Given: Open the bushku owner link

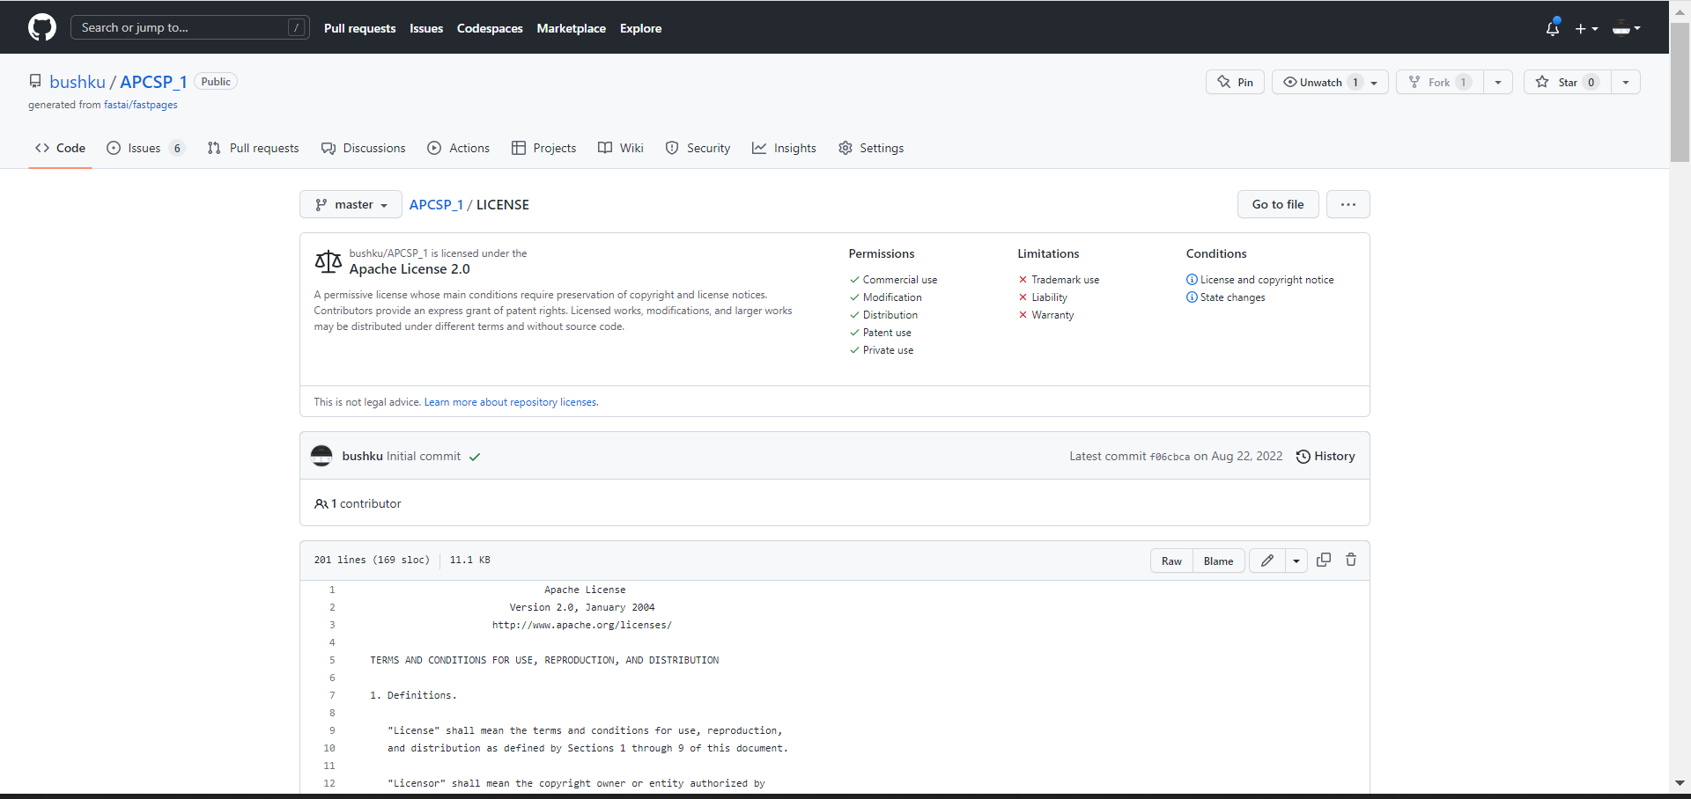Looking at the screenshot, I should pos(78,82).
